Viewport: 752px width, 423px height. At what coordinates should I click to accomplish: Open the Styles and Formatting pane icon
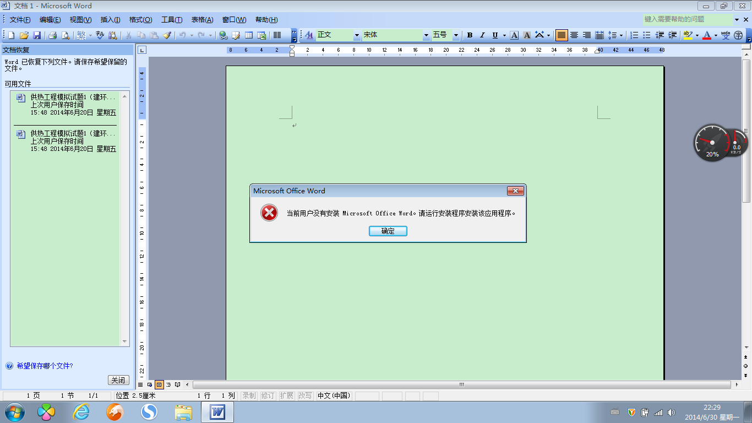(309, 35)
